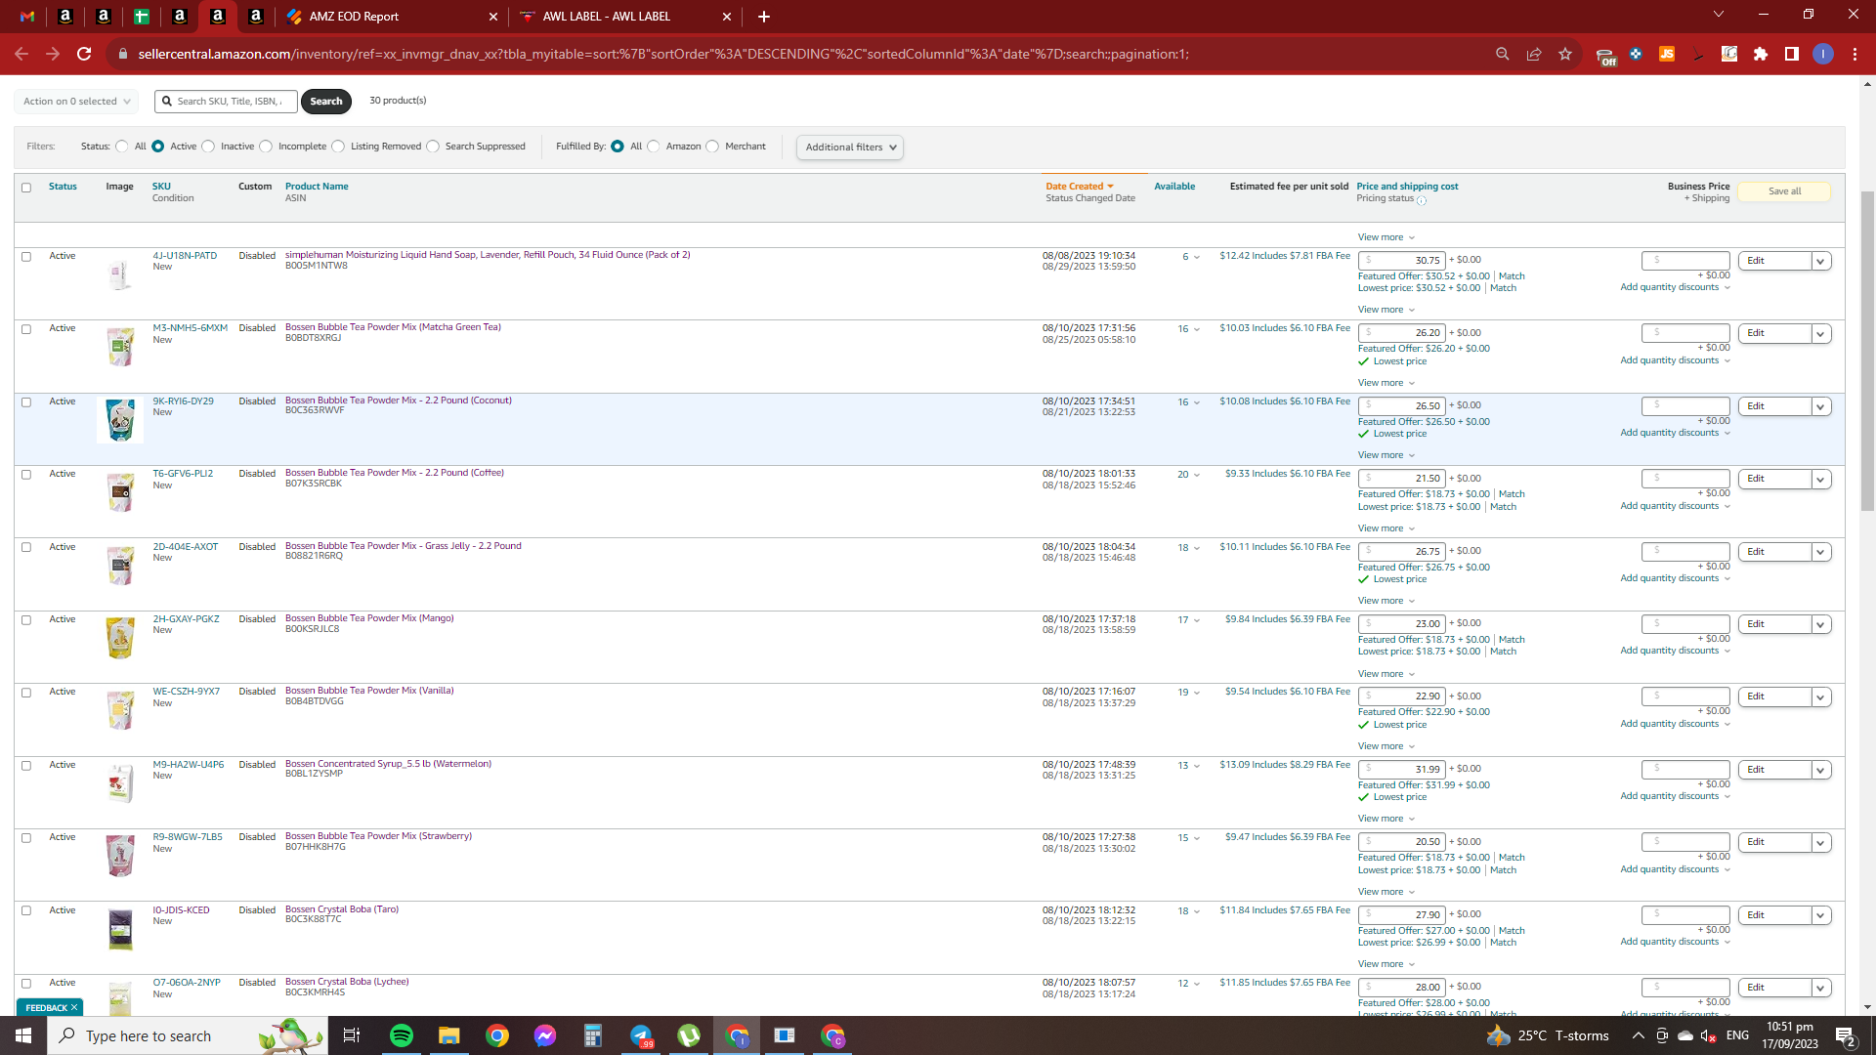Switch to the AWL LABEL tab

point(625,17)
